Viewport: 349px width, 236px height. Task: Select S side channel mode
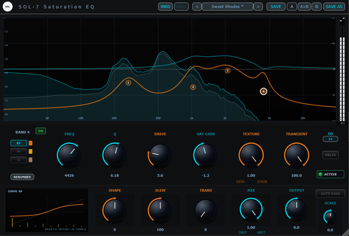tap(19, 160)
